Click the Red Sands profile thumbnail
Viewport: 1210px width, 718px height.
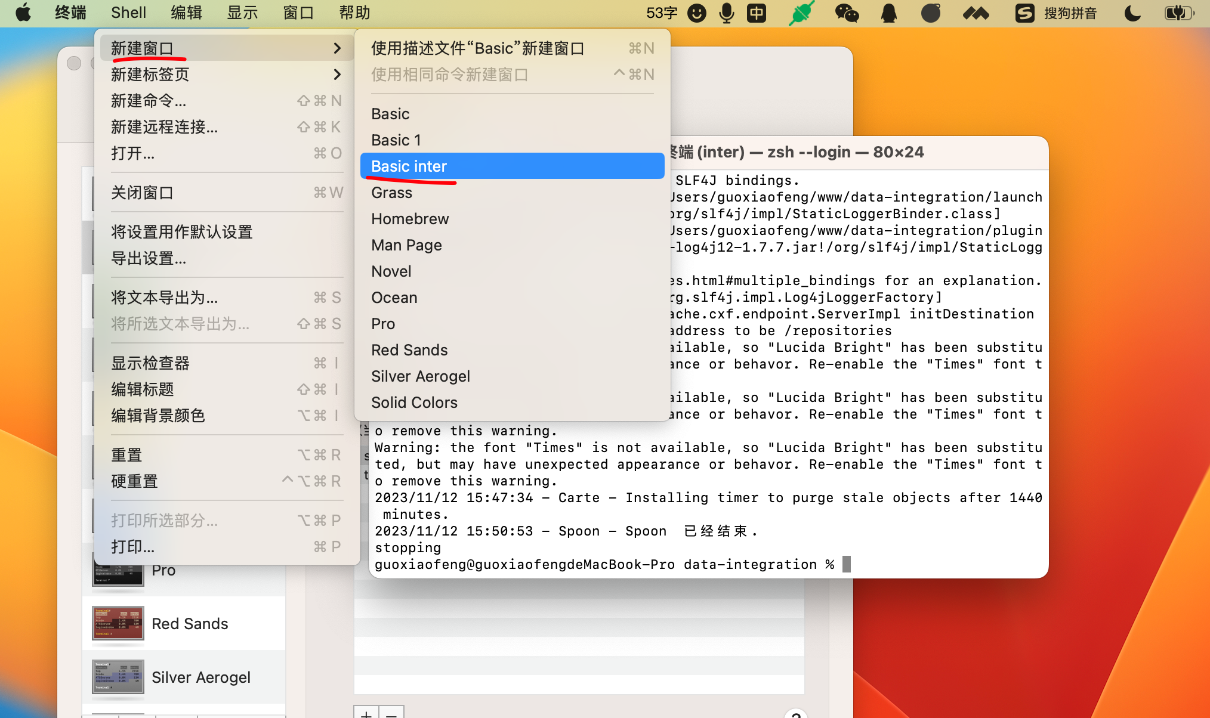118,623
